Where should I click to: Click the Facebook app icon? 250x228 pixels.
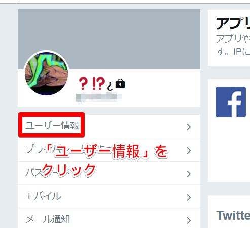coord(231,102)
